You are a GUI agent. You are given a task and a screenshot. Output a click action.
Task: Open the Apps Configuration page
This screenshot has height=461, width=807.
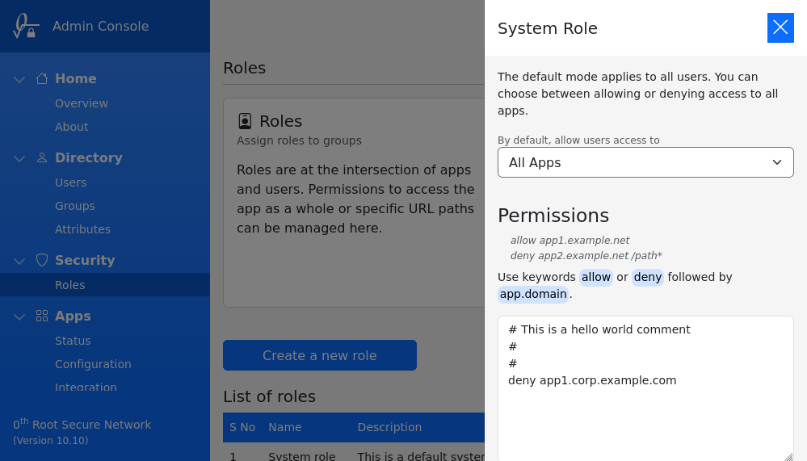[x=93, y=364]
